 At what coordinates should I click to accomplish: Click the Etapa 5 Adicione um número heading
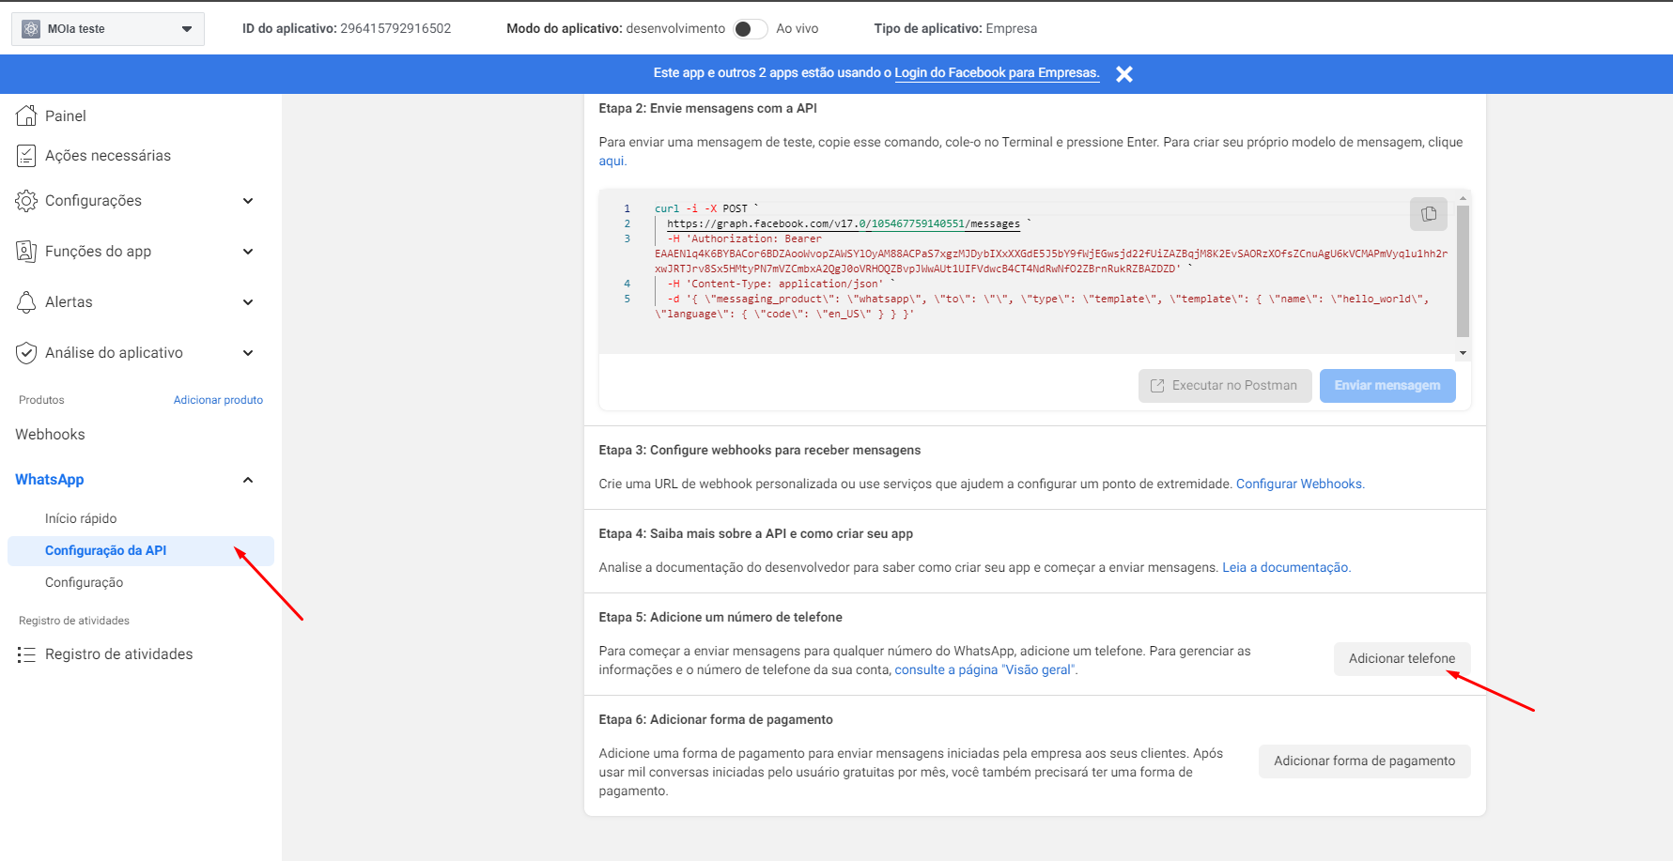point(720,617)
